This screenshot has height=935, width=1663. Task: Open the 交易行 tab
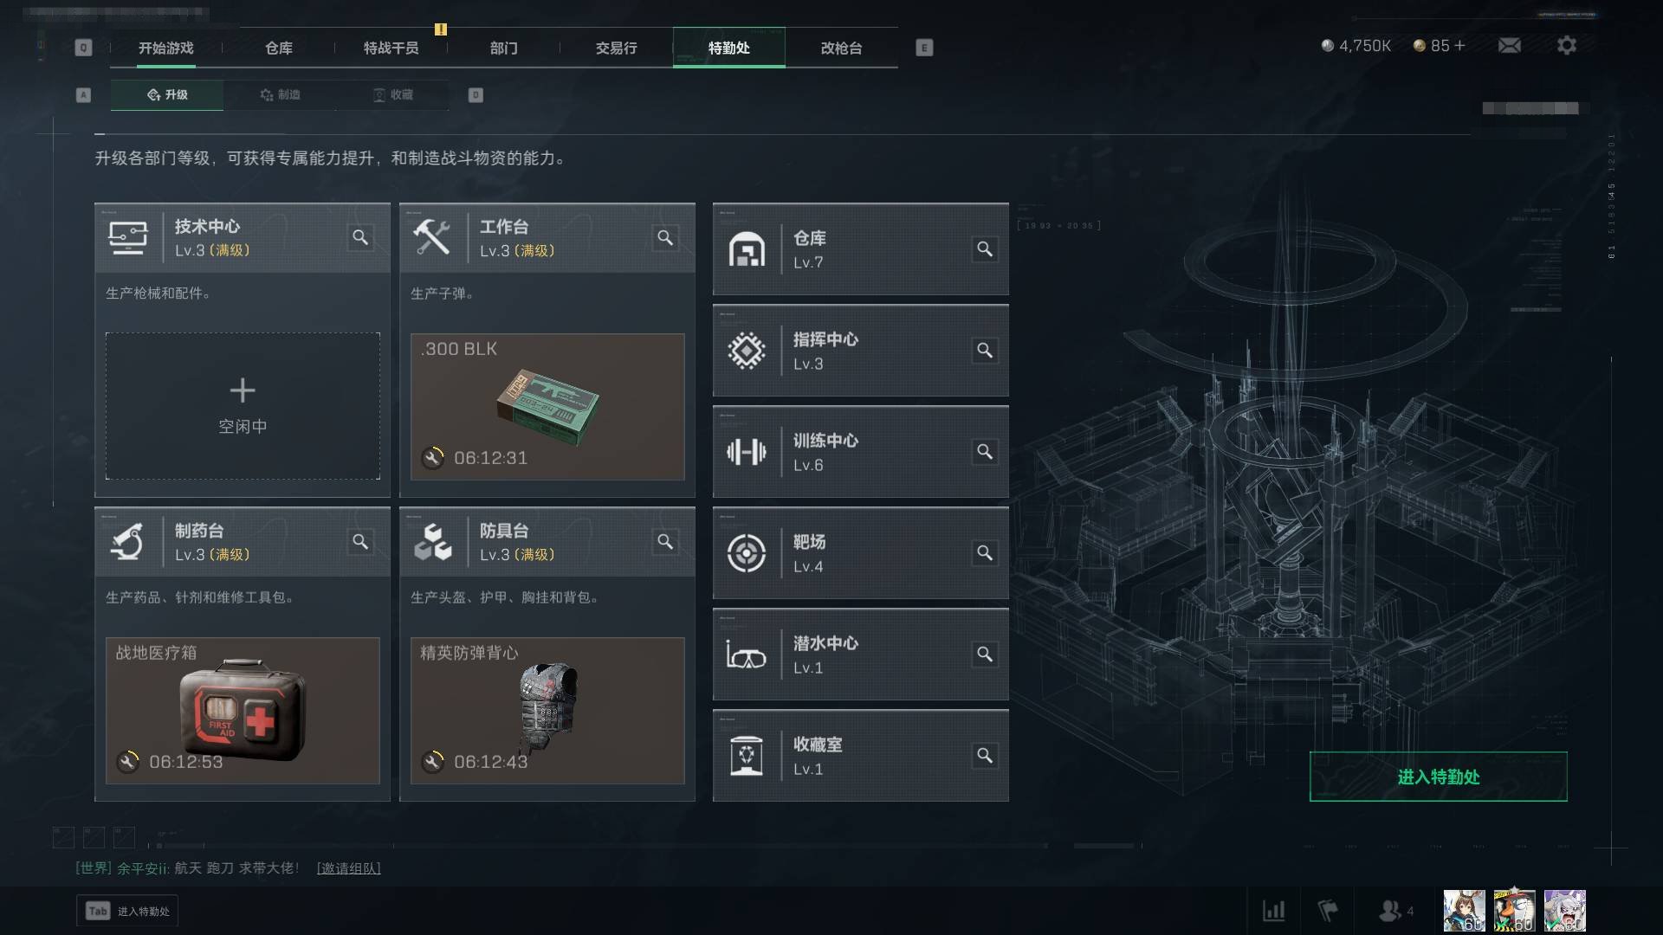point(616,48)
